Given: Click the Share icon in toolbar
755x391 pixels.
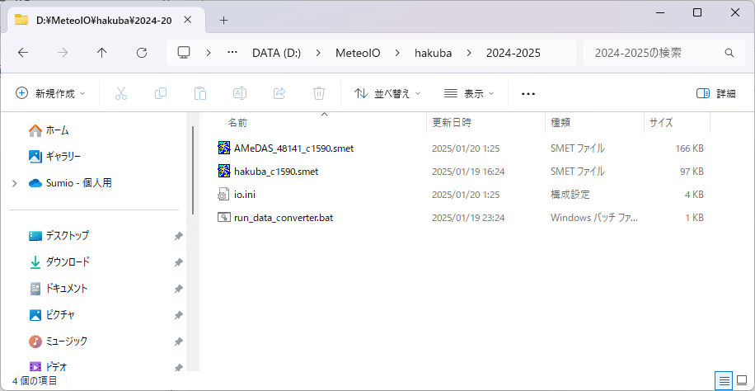Looking at the screenshot, I should tap(279, 93).
